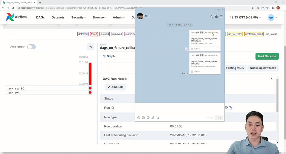
Task: Click the 2023년 5월 13일 date chip in chat
Action: click(x=180, y=24)
